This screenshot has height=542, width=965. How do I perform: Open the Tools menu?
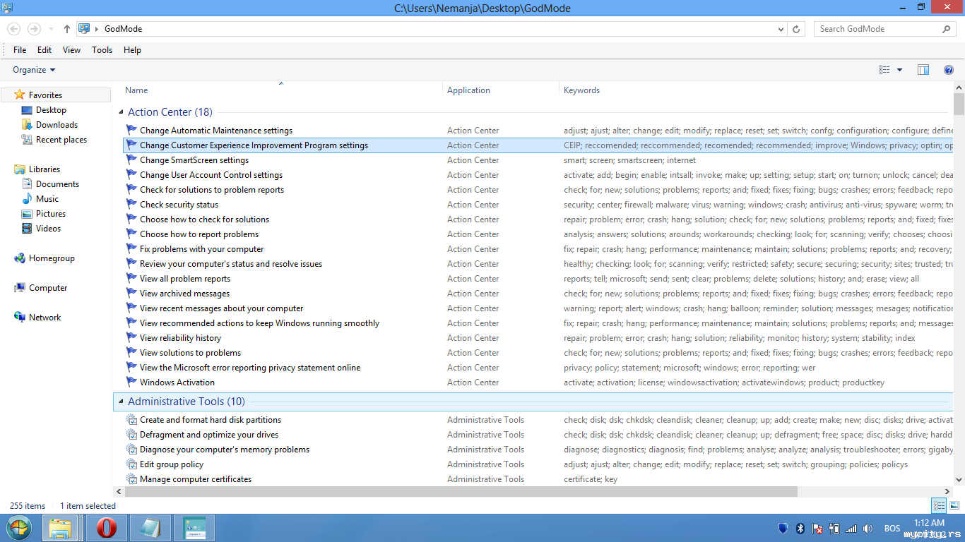tap(102, 50)
